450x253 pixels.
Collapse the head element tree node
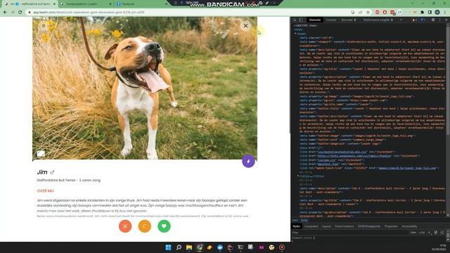pos(295,34)
